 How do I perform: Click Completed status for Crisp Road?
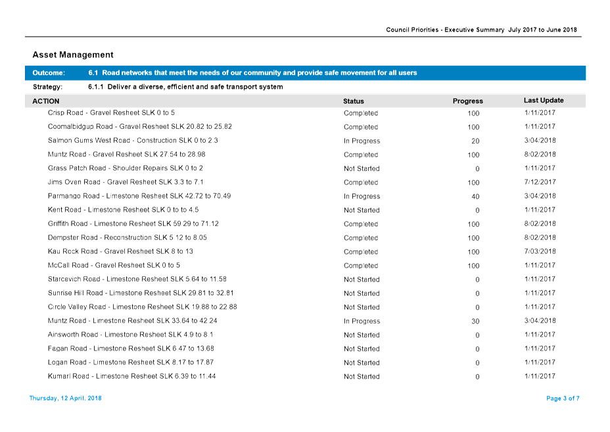pos(361,113)
